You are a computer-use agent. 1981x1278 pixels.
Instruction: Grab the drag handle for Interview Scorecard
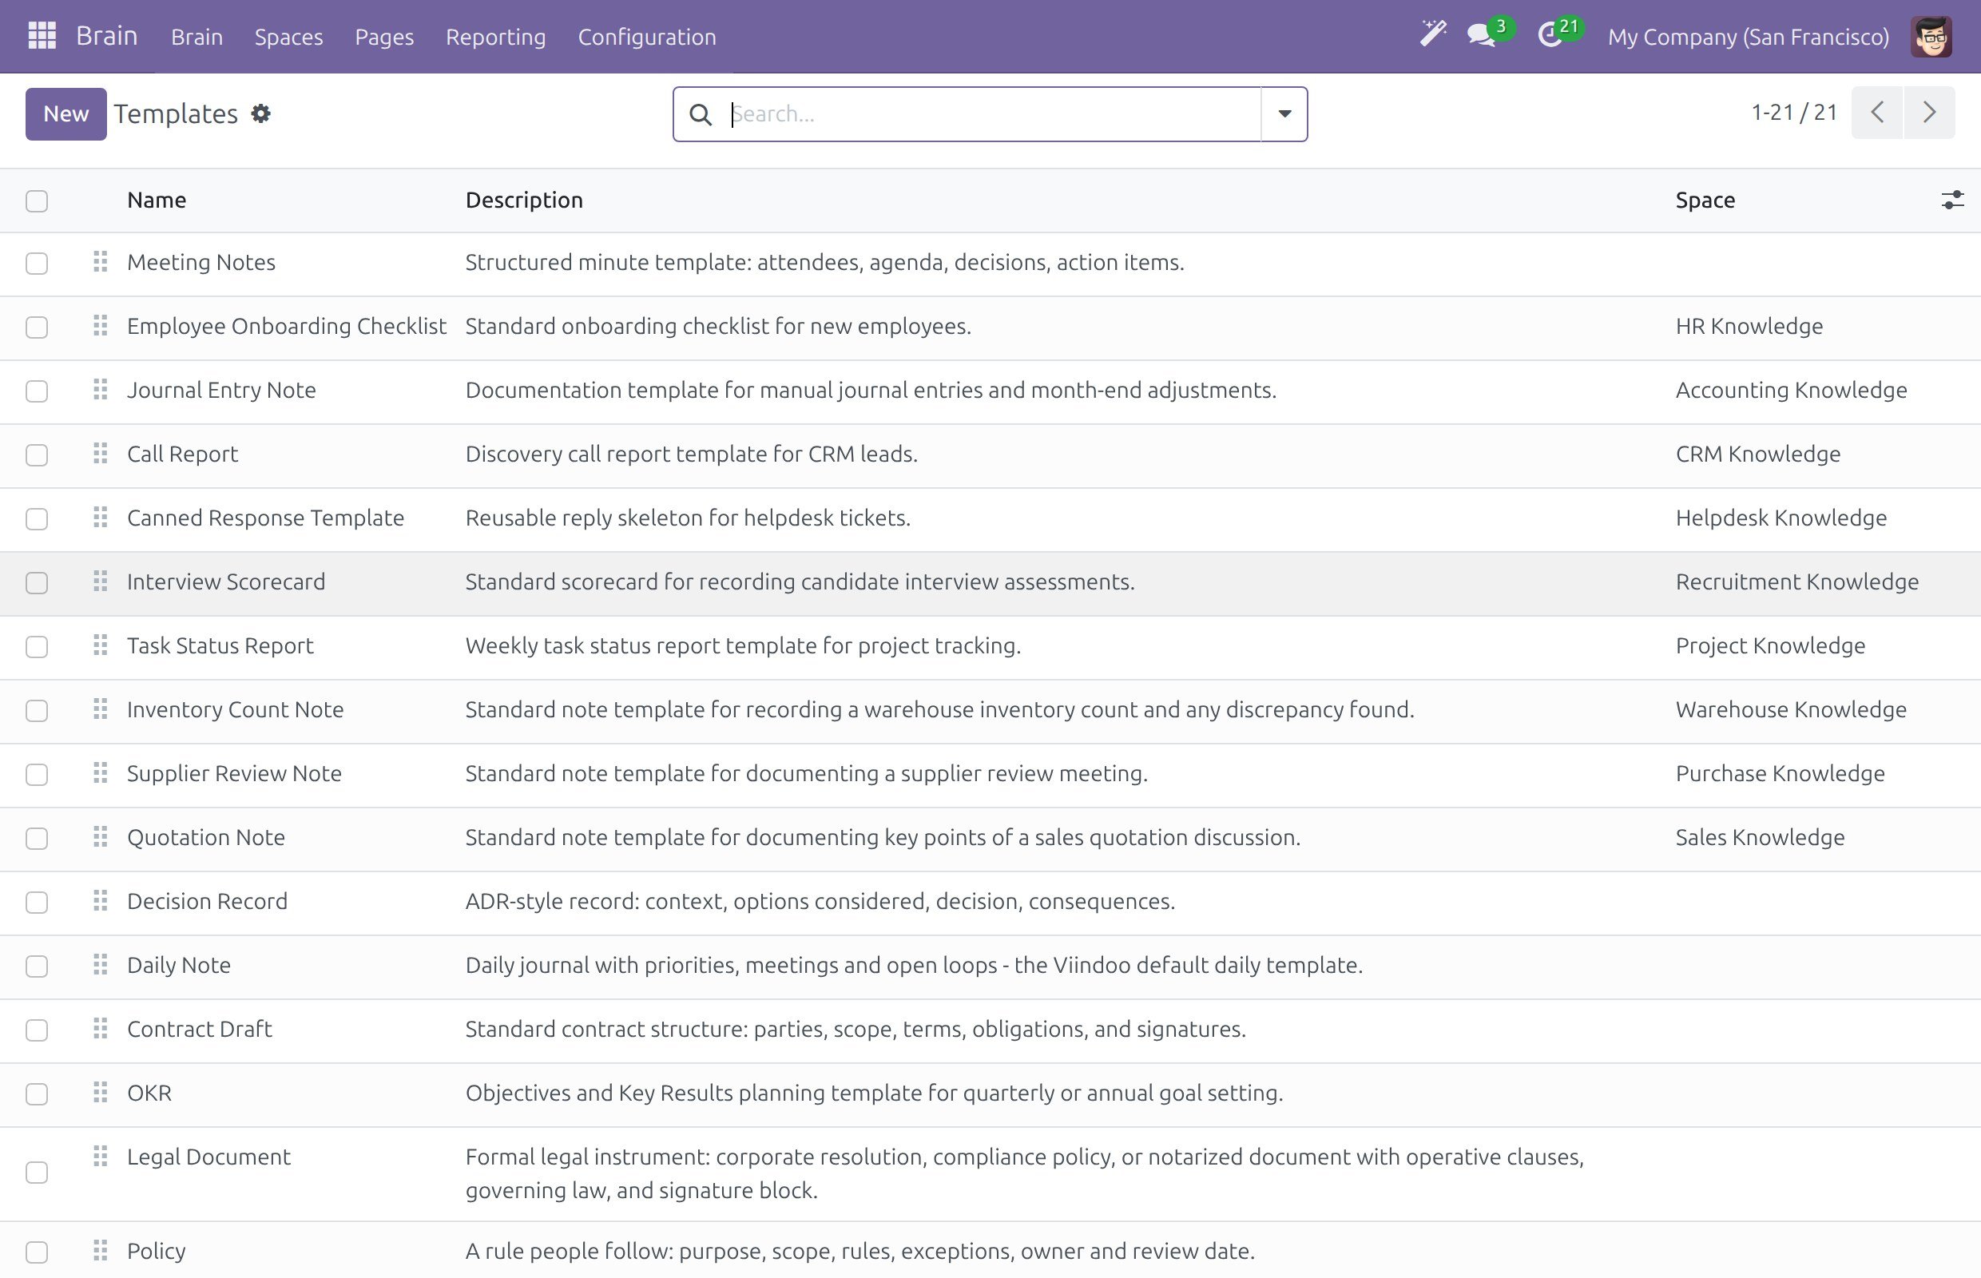pyautogui.click(x=101, y=581)
